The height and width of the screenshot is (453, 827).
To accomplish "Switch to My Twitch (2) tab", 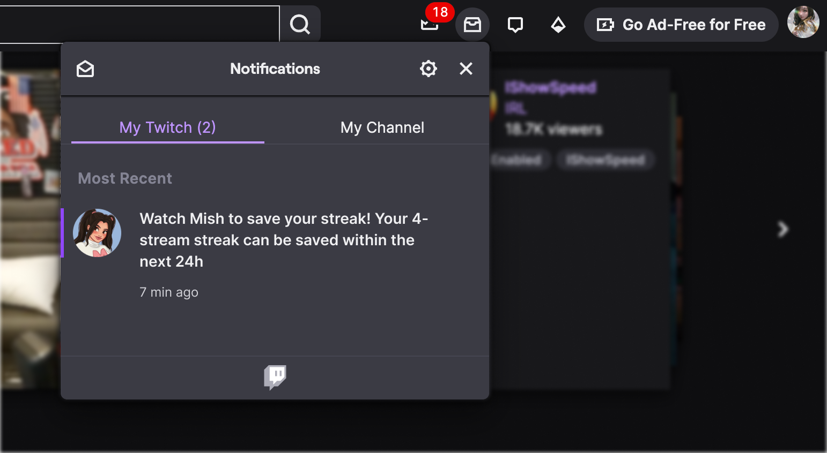I will pos(167,127).
